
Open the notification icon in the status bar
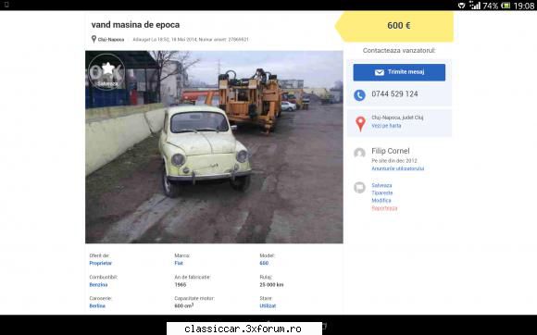[6, 5]
